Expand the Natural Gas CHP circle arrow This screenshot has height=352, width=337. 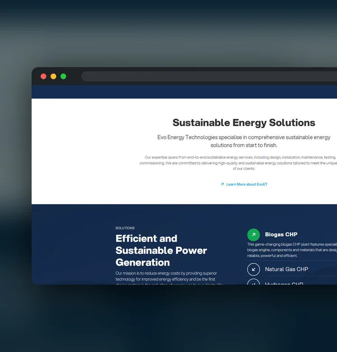tap(253, 269)
